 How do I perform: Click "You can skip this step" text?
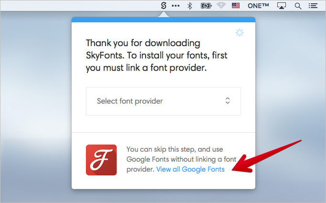[x=161, y=149]
